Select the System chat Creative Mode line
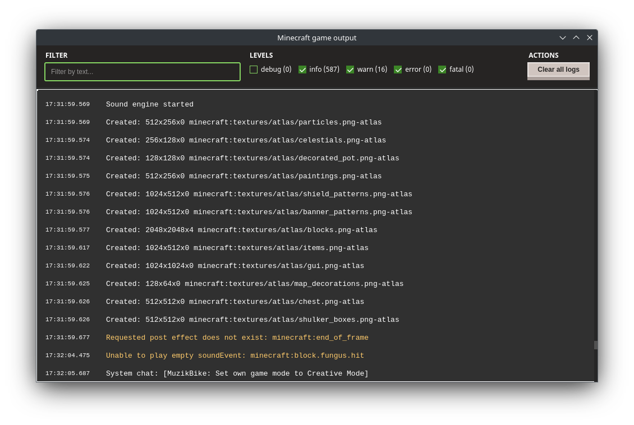This screenshot has width=634, height=425. tap(237, 373)
